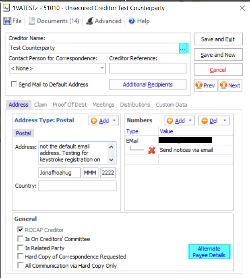Click the ellipsis button beside Creditor Name
Viewport: 250px width, 279px height.
coord(183,48)
